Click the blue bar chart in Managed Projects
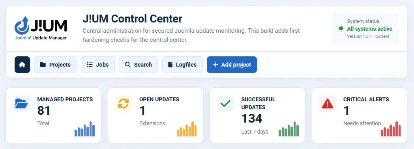Viewport: 414px width, 149px height. [x=84, y=129]
